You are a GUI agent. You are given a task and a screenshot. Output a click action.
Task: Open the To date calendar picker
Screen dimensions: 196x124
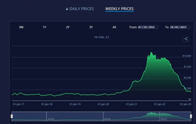click(x=188, y=27)
